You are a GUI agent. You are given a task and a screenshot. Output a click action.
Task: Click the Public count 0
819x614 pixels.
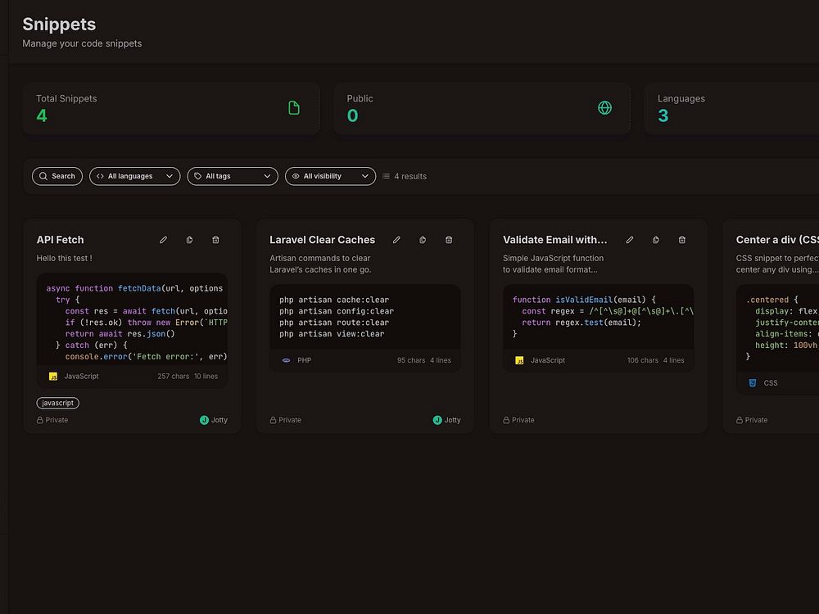coord(352,115)
